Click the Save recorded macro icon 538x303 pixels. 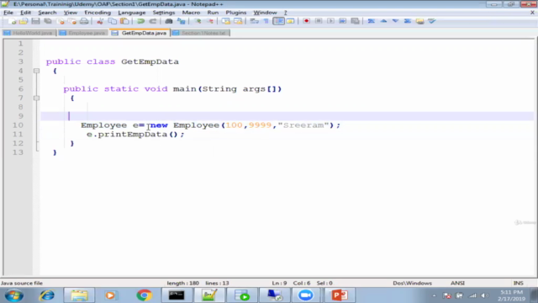coord(355,21)
